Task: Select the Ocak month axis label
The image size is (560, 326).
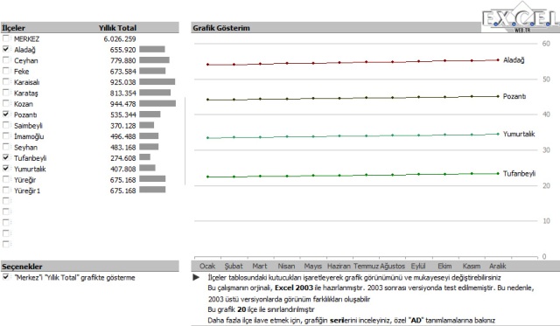Action: [207, 266]
